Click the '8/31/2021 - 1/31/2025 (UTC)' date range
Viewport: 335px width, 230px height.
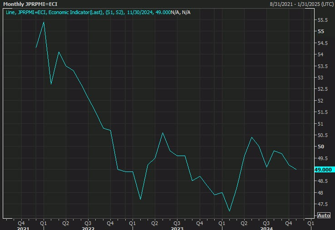coord(301,4)
